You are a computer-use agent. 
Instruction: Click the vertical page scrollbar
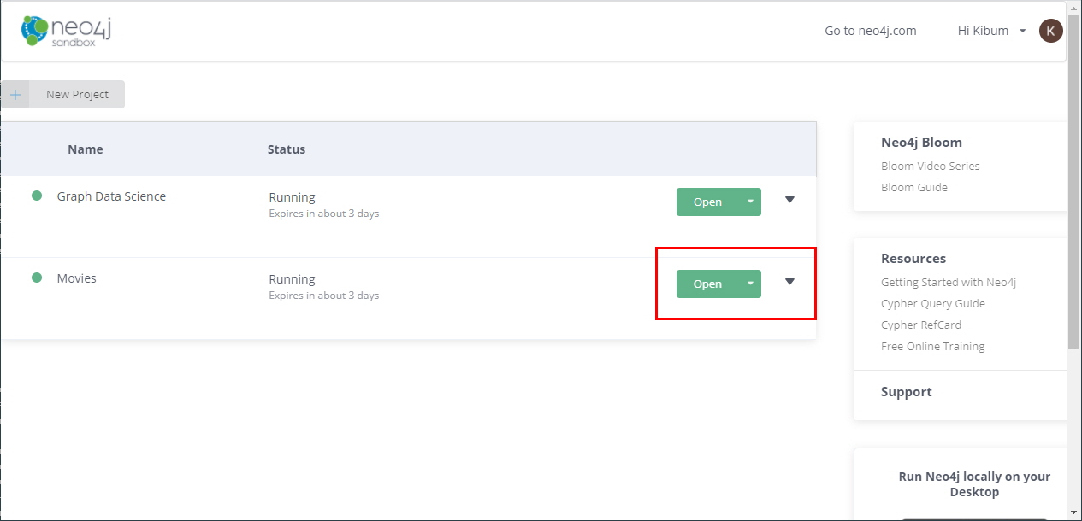coord(1074,205)
